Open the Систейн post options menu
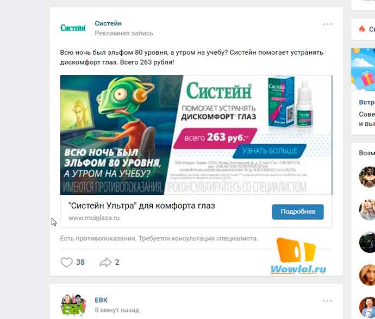Viewport: 375px width, 319px height. pyautogui.click(x=327, y=24)
